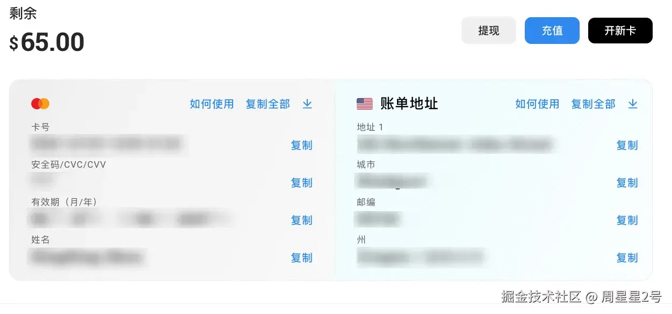672x314 pixels.
Task: Copy the state (州) value
Action: [x=627, y=258]
